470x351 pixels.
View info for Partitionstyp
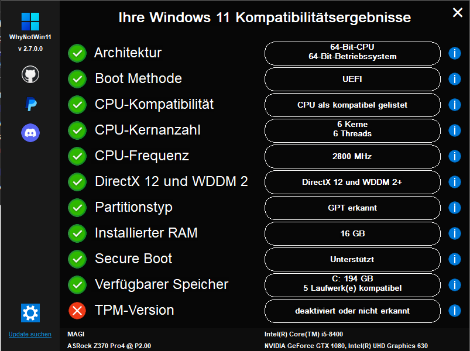(x=455, y=208)
